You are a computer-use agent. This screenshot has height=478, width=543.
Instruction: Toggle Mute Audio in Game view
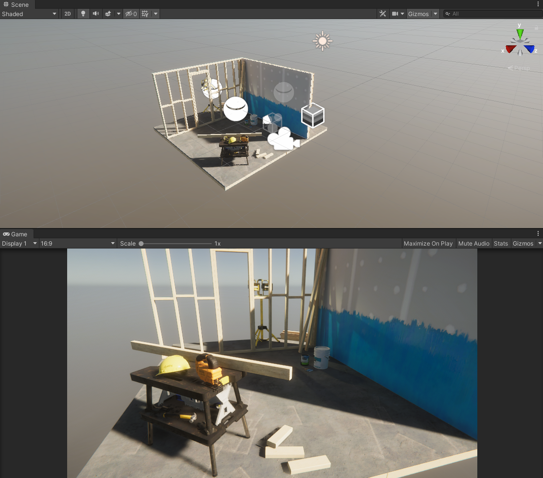[474, 244]
